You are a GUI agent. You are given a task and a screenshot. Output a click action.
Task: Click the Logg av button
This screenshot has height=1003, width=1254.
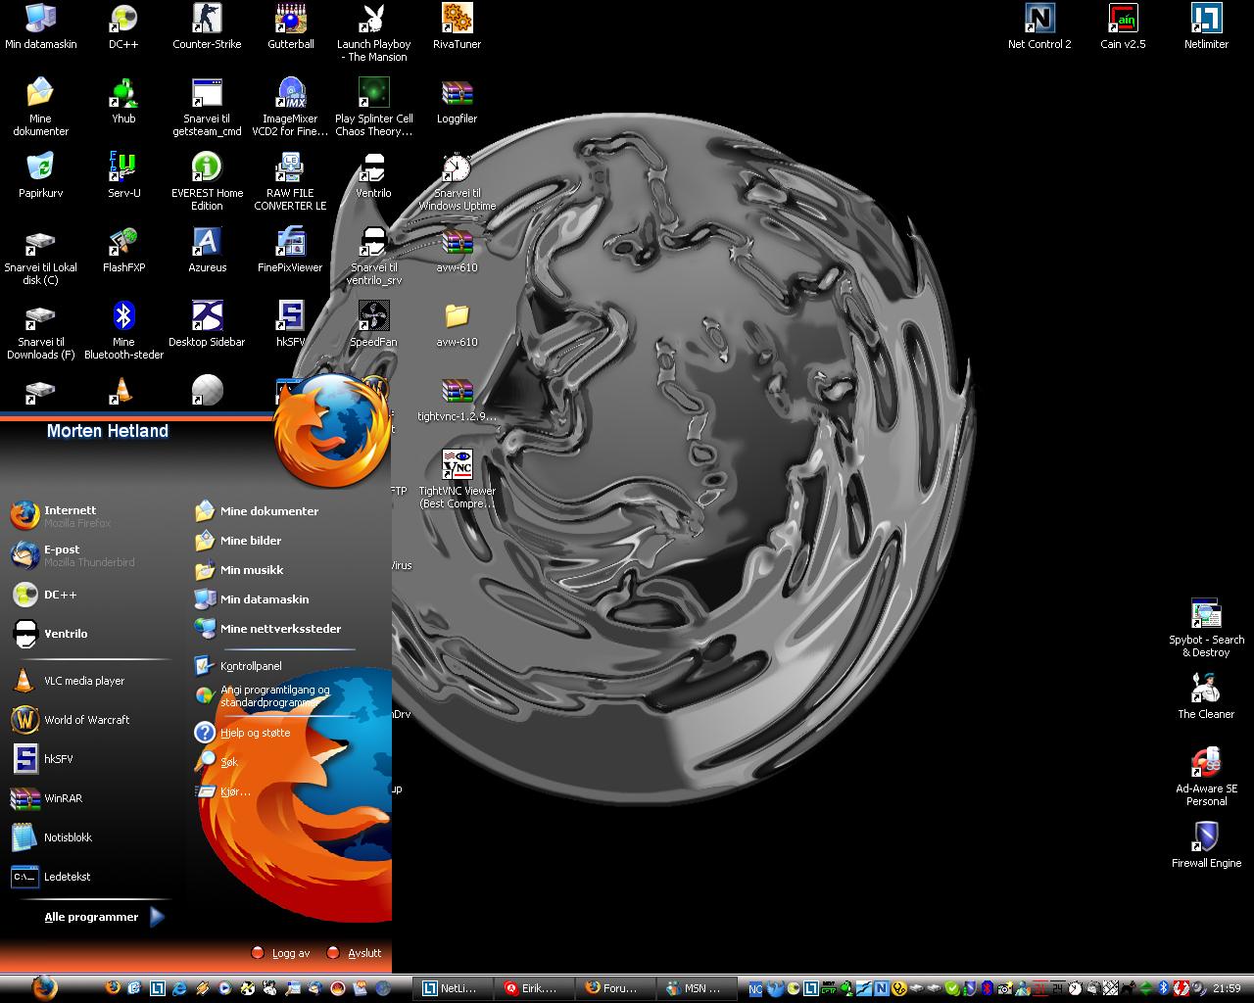pos(280,952)
